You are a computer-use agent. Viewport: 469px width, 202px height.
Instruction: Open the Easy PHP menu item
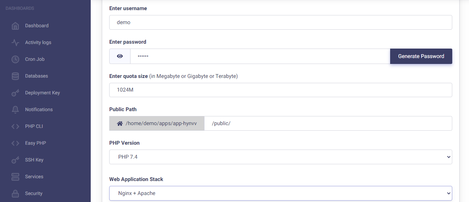point(35,143)
